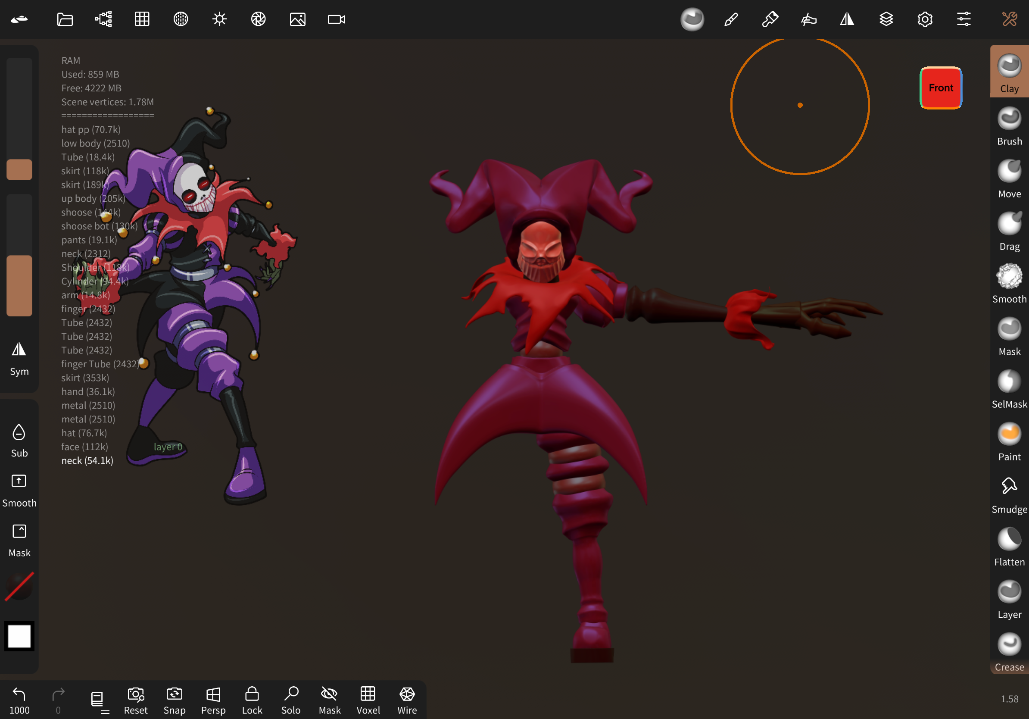
Task: Open the Layers stack menu
Action: click(x=886, y=19)
